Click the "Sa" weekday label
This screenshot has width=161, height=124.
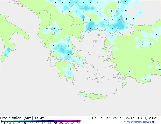point(94,118)
